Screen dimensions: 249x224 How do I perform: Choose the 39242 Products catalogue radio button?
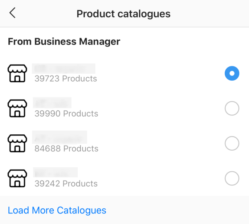pyautogui.click(x=232, y=178)
